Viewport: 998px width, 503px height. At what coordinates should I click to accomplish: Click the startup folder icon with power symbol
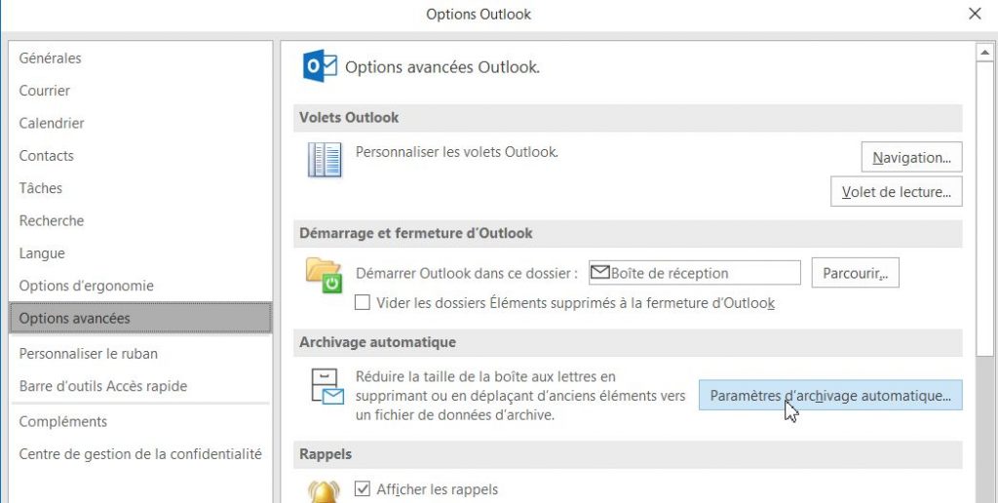[x=325, y=275]
